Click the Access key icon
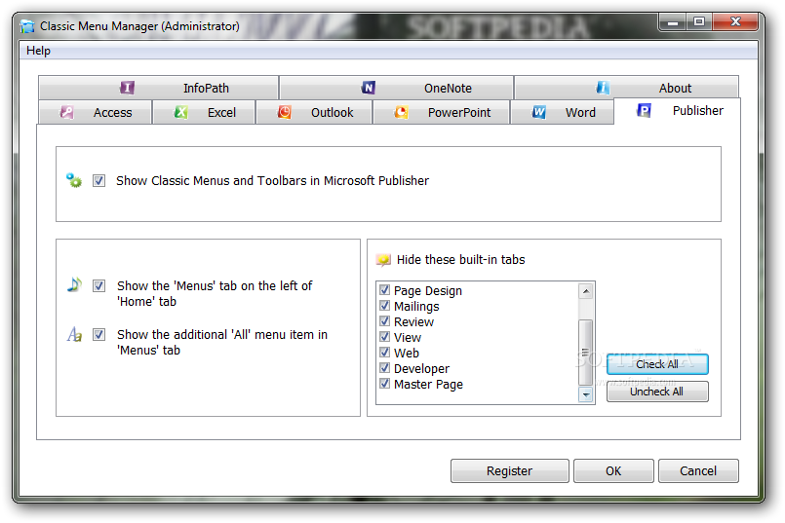The height and width of the screenshot is (523, 785). (67, 113)
